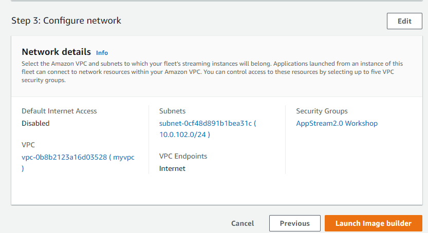Click the Step 3: Configure network heading
Image resolution: width=428 pixels, height=233 pixels.
[66, 21]
